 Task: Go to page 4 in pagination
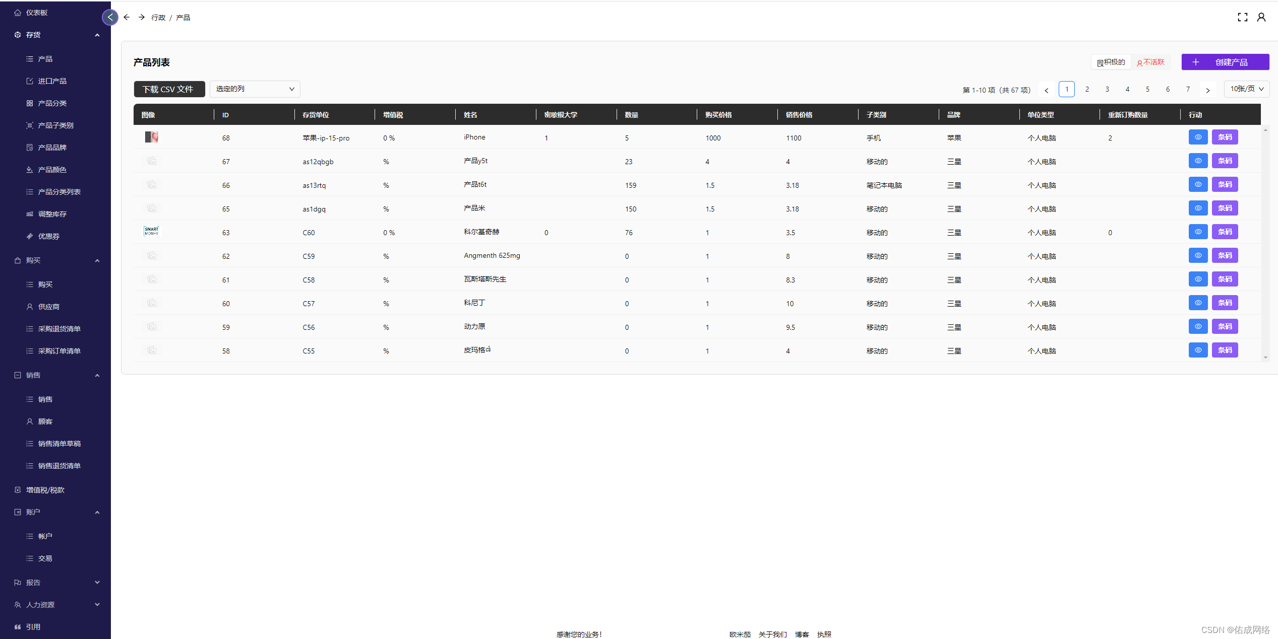1127,90
